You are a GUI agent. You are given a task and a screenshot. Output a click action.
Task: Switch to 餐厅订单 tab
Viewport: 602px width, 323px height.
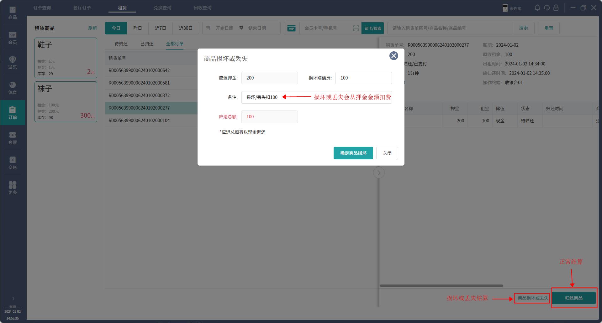click(x=82, y=8)
